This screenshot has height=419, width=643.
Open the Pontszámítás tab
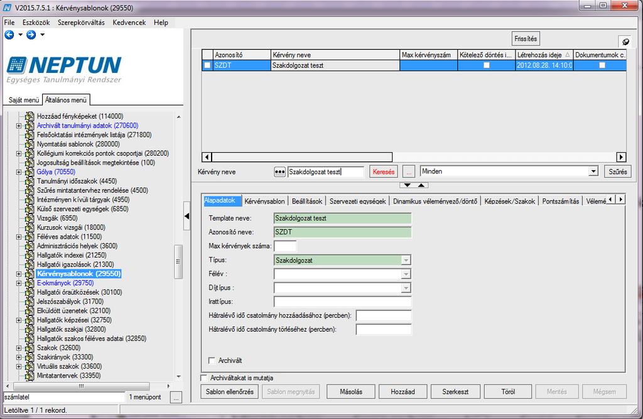pyautogui.click(x=561, y=201)
